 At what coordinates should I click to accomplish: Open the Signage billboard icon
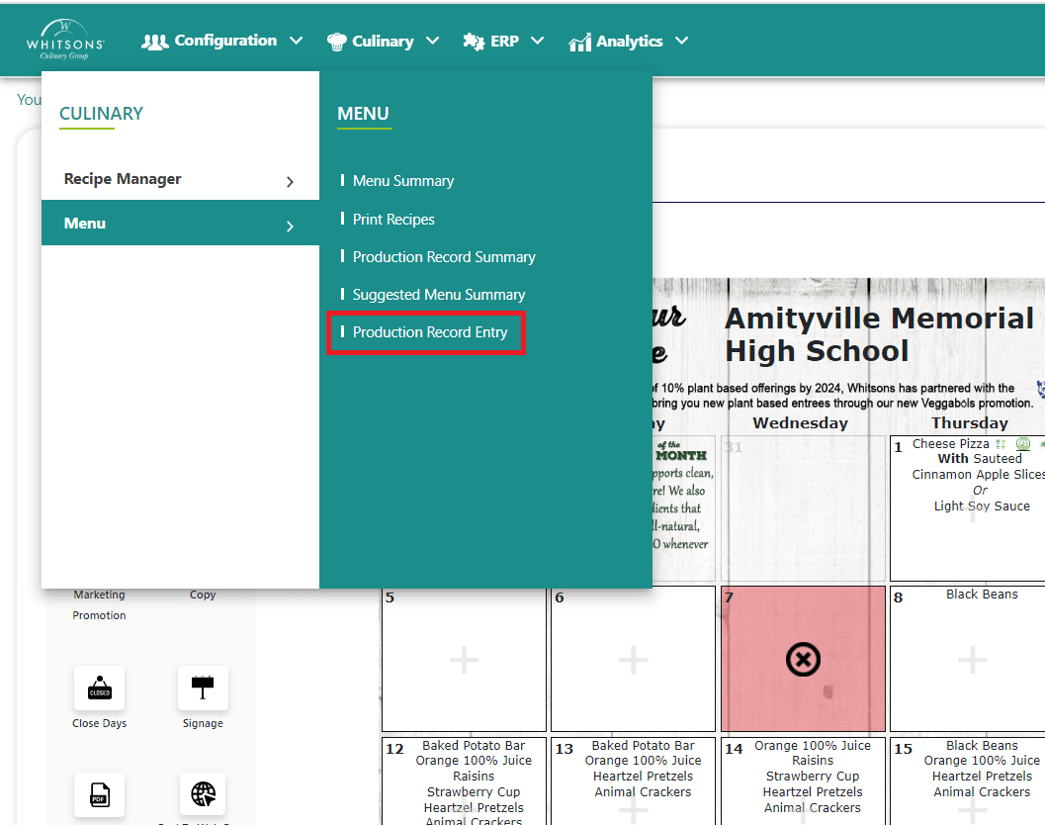click(203, 688)
